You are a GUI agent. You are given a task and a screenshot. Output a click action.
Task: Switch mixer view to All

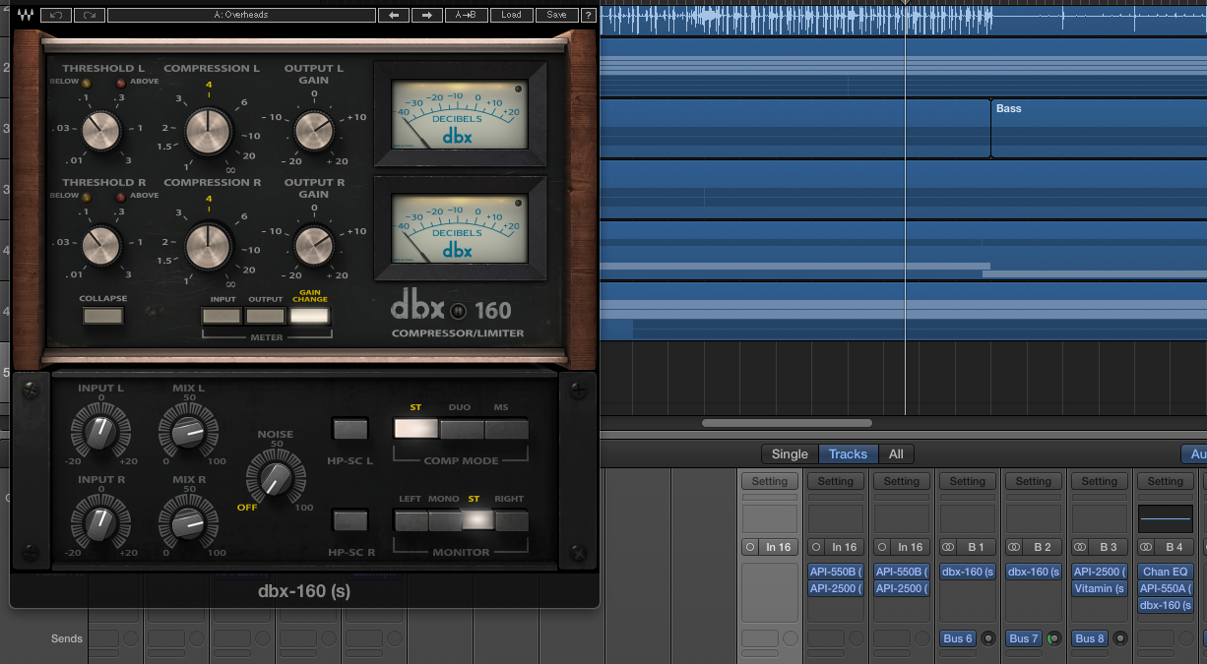pyautogui.click(x=896, y=453)
